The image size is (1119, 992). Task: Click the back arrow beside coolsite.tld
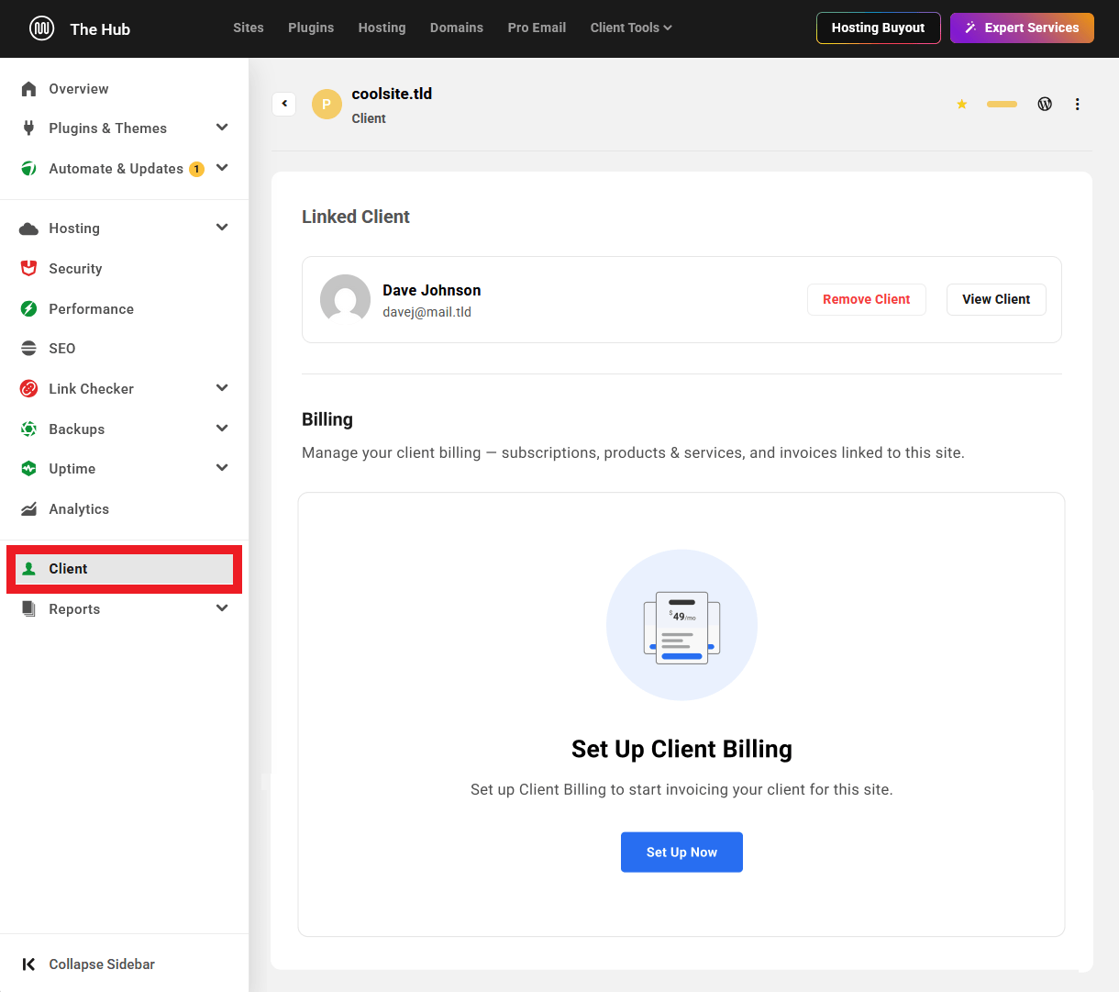tap(284, 104)
